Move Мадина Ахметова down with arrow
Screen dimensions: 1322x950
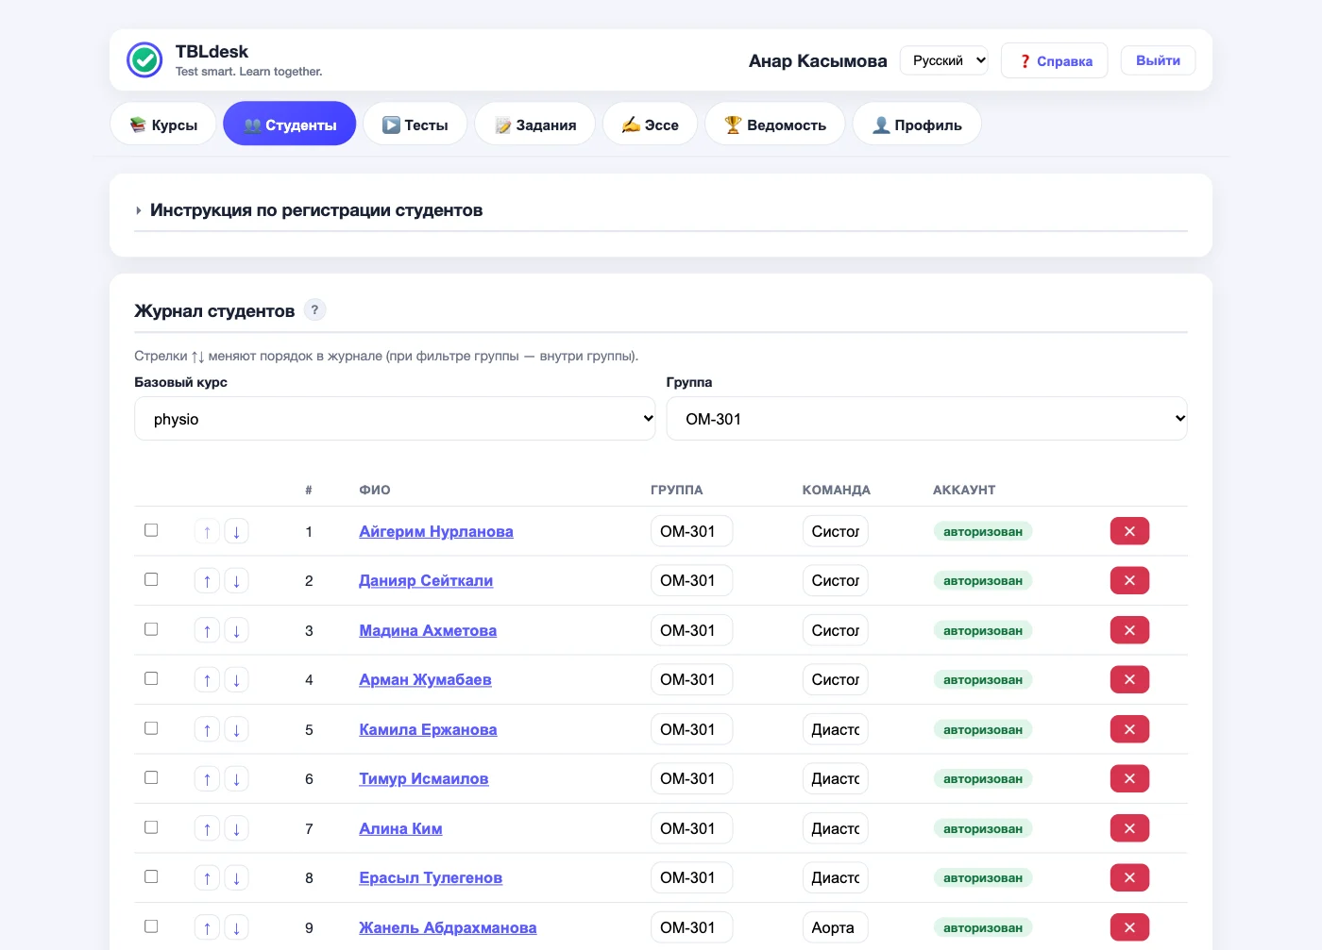tap(236, 630)
